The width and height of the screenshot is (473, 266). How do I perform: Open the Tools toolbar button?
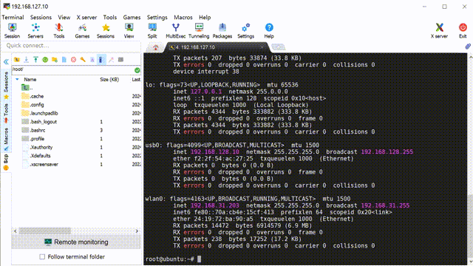(59, 31)
